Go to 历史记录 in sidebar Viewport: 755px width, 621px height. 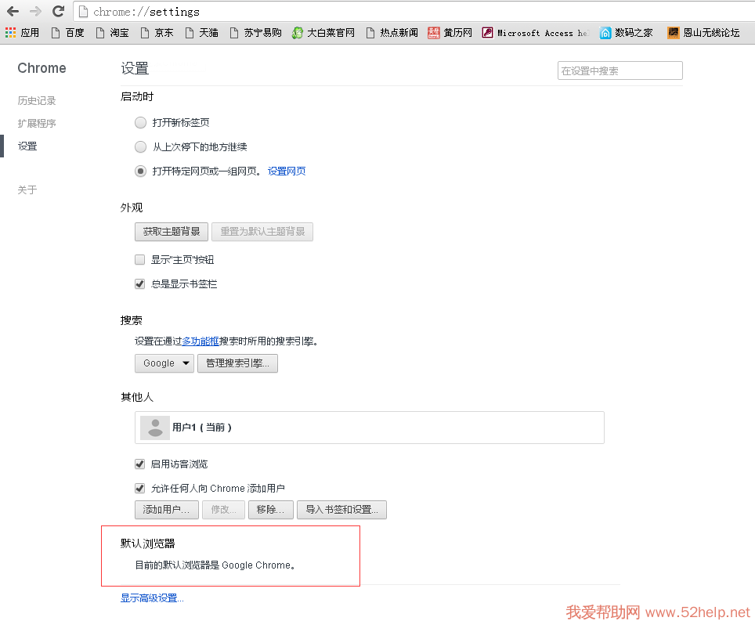coord(37,101)
